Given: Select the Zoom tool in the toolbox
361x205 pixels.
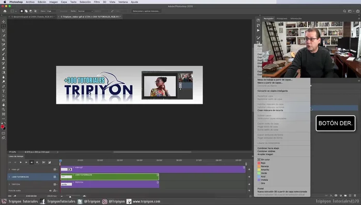Looking at the screenshot, I should (x=4, y=109).
